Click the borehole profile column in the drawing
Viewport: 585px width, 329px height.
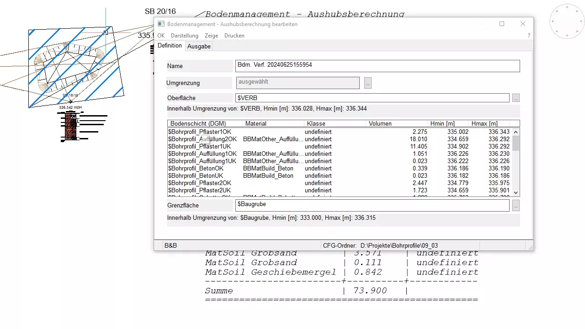(70, 127)
